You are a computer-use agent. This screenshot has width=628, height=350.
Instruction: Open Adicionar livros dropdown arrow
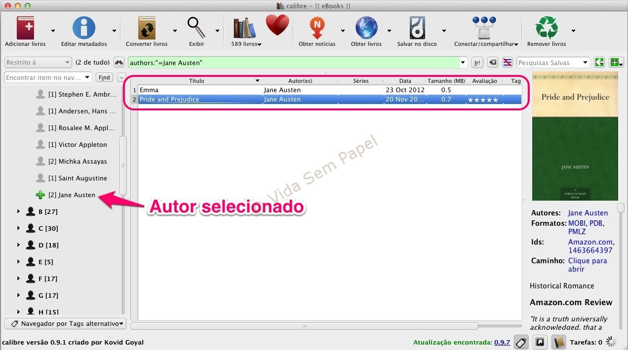click(x=53, y=31)
